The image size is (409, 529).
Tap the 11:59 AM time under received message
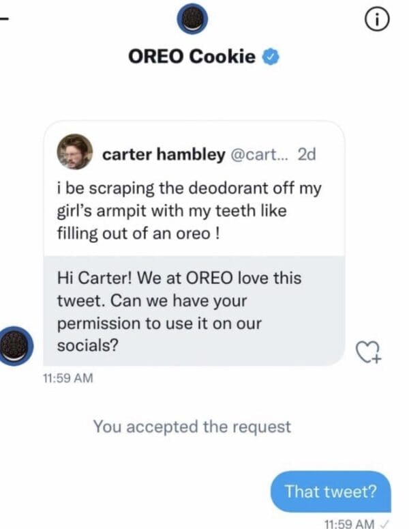[67, 377]
